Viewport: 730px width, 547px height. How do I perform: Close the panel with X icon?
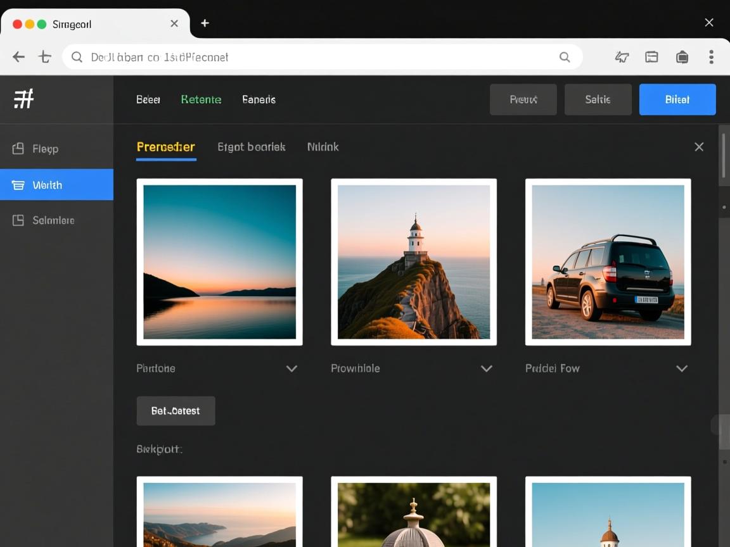[699, 147]
